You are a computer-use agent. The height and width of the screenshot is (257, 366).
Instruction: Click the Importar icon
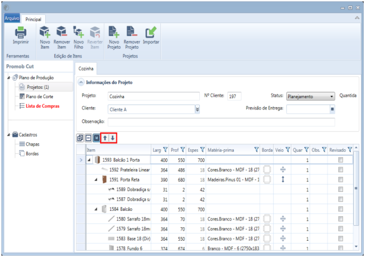pyautogui.click(x=151, y=33)
